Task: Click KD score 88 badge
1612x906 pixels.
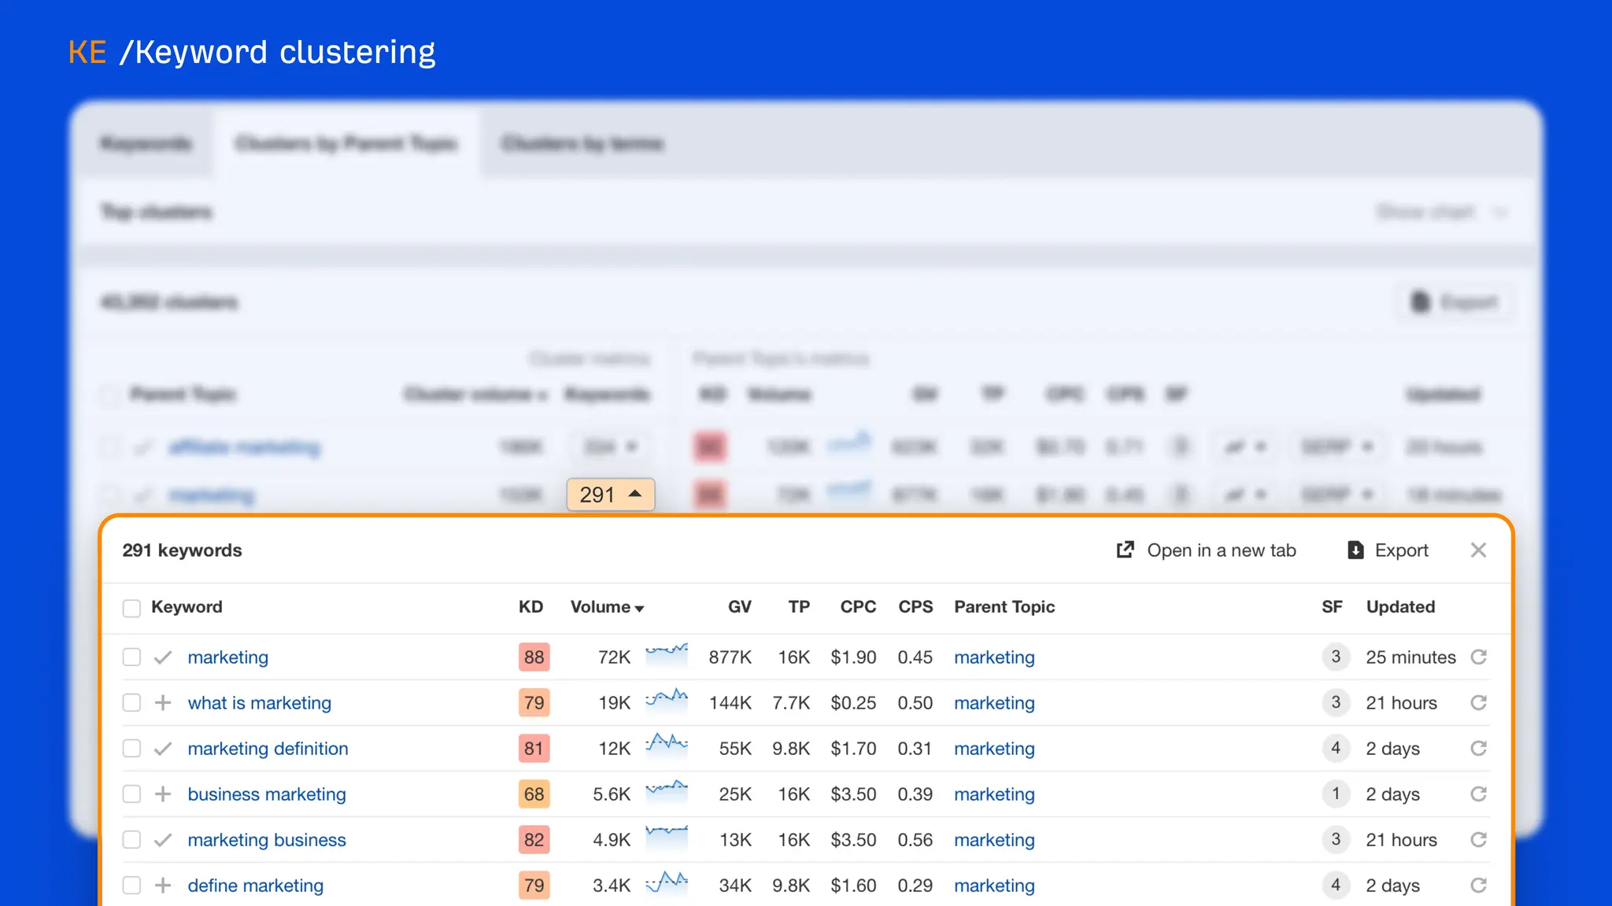Action: coord(534,657)
